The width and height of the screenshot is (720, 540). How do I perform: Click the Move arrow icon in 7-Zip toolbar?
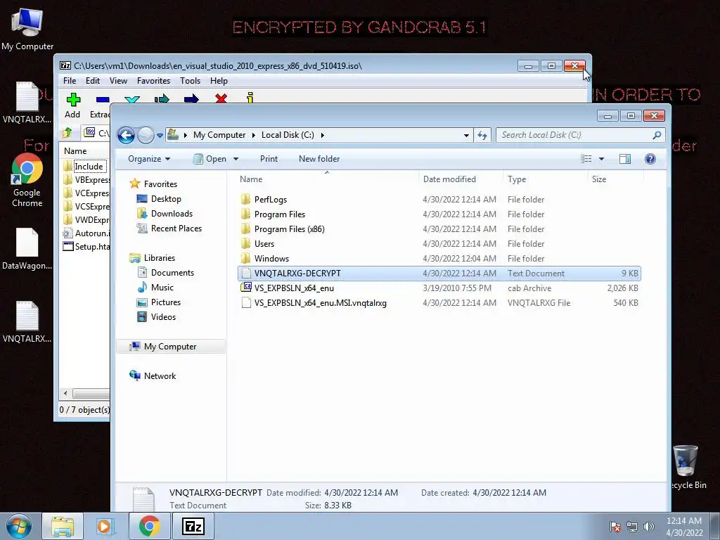[191, 98]
